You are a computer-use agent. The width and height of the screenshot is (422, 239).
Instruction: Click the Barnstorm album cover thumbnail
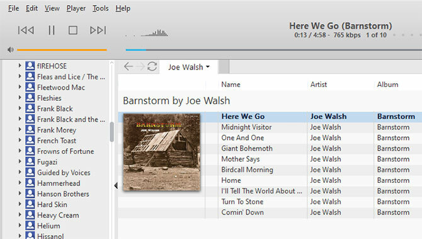[162, 152]
